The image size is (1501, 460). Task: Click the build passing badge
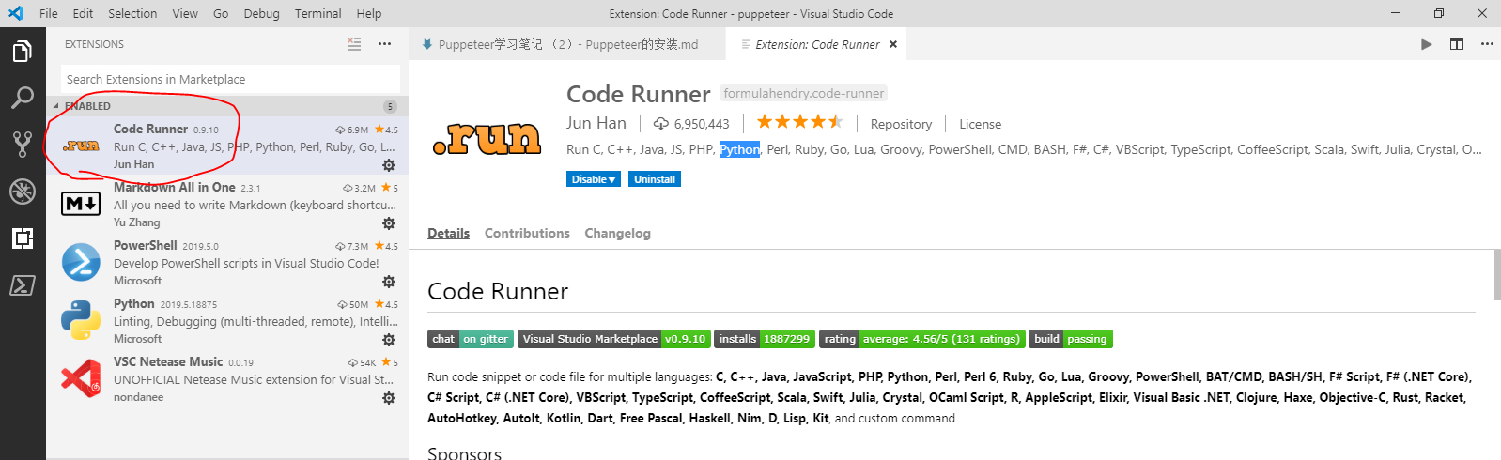click(1072, 339)
